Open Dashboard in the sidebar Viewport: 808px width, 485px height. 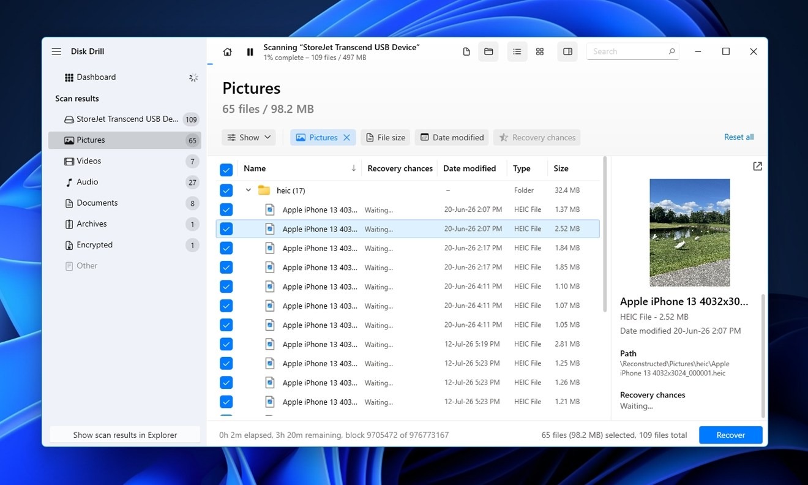pos(125,77)
